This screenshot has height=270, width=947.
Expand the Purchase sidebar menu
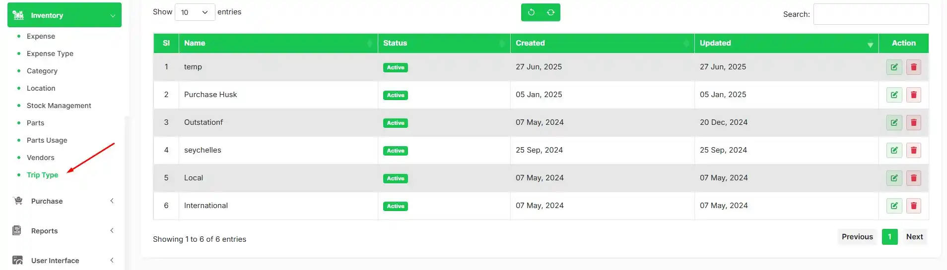[x=64, y=201]
